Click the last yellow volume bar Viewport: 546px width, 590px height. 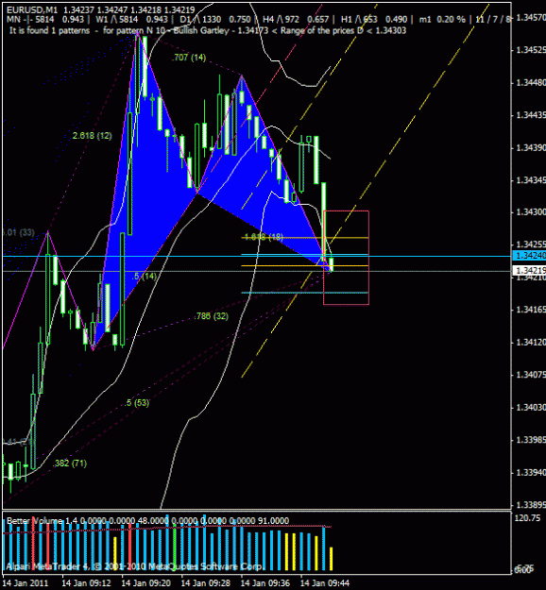pyautogui.click(x=332, y=559)
